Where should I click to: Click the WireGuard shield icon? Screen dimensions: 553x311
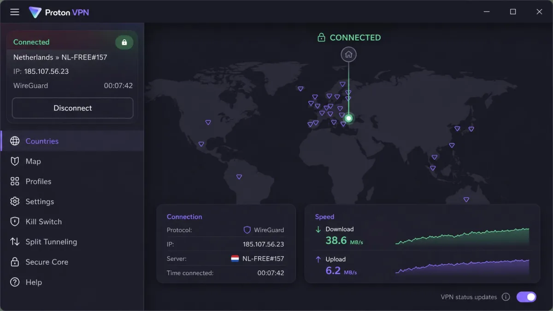point(247,229)
